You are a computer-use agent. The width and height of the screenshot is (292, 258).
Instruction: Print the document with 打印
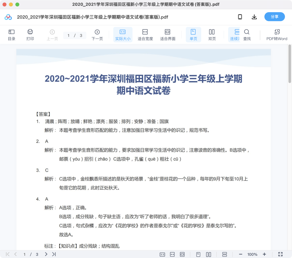tap(30, 35)
